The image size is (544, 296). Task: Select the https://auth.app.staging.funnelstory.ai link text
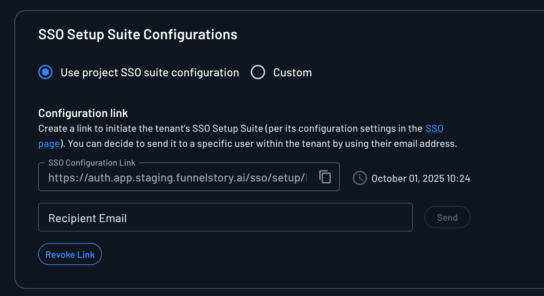click(177, 177)
